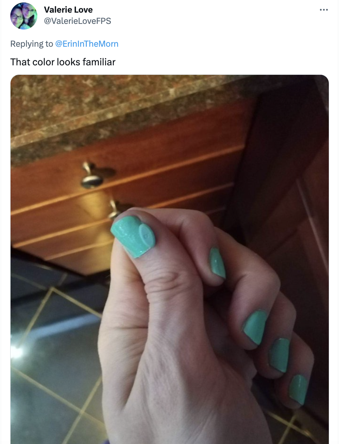Click the "Replying to" label text
Screen dimensions: 339x444
pos(32,44)
